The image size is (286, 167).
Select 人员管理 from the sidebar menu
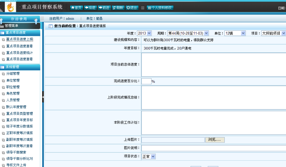(x=13, y=100)
